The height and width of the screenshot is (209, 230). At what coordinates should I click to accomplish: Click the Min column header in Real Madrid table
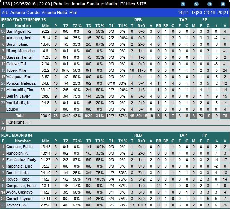click(46, 141)
